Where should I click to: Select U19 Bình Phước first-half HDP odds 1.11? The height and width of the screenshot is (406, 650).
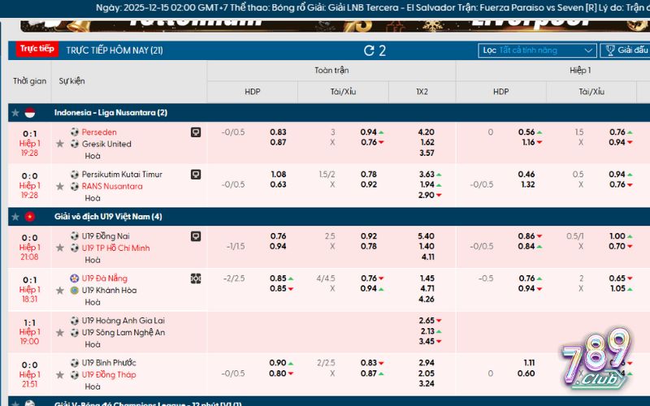tap(529, 362)
